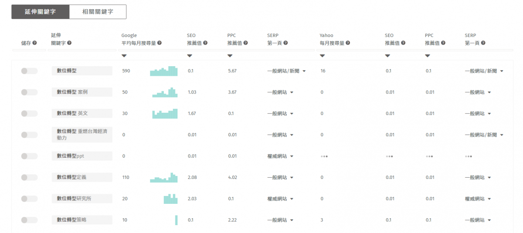Click help icon beside Yahoo SERP 第一頁
The height and width of the screenshot is (233, 523).
[483, 43]
